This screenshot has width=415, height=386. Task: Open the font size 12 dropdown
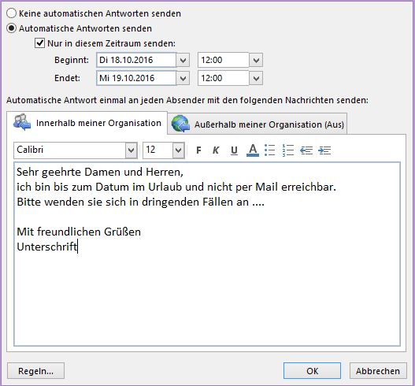(x=179, y=150)
